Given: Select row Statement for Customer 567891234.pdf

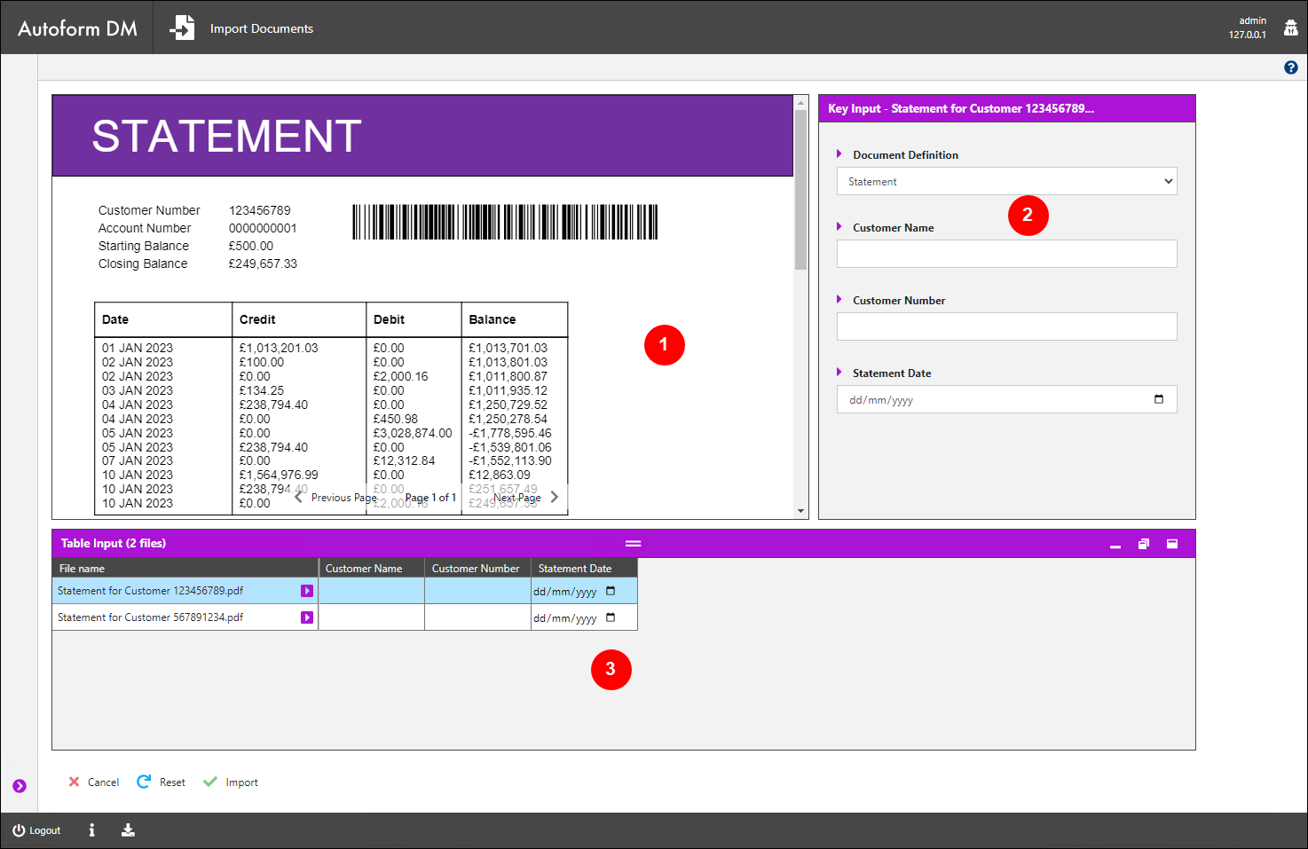Looking at the screenshot, I should [x=344, y=617].
